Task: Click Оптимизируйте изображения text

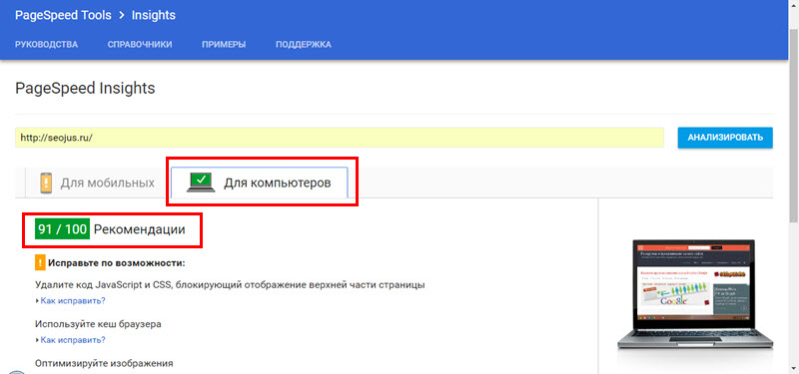Action: (105, 363)
